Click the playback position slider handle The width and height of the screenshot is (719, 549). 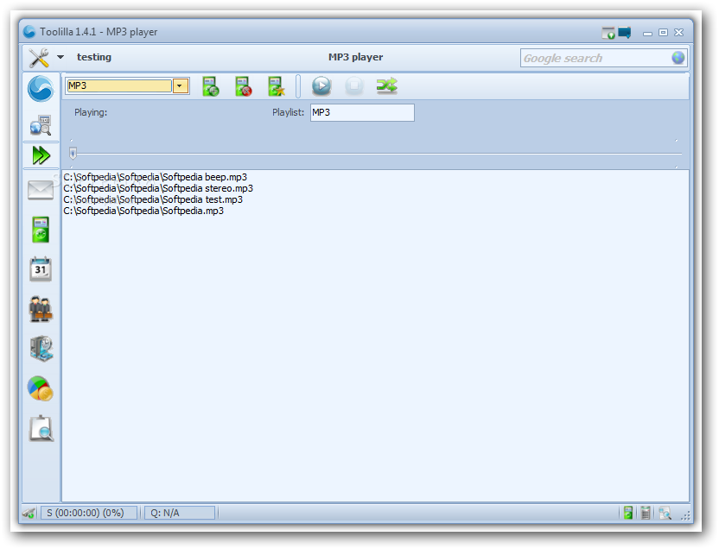pos(73,153)
